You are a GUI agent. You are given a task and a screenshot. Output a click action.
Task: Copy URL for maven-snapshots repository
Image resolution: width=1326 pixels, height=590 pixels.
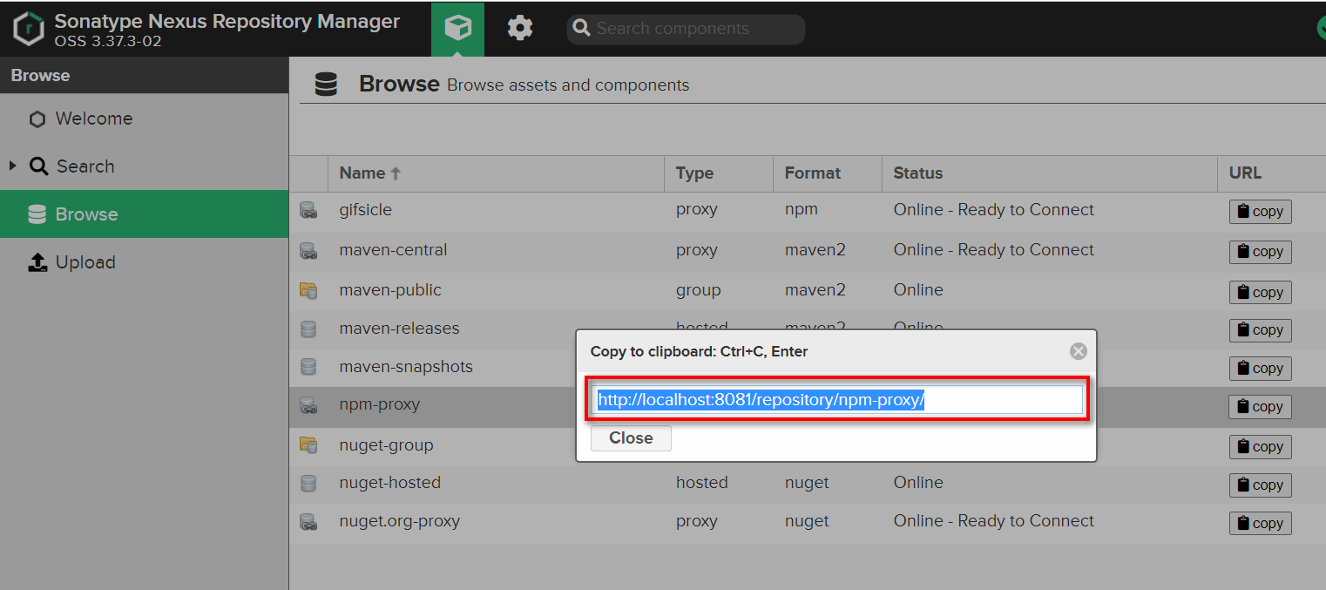click(1260, 369)
